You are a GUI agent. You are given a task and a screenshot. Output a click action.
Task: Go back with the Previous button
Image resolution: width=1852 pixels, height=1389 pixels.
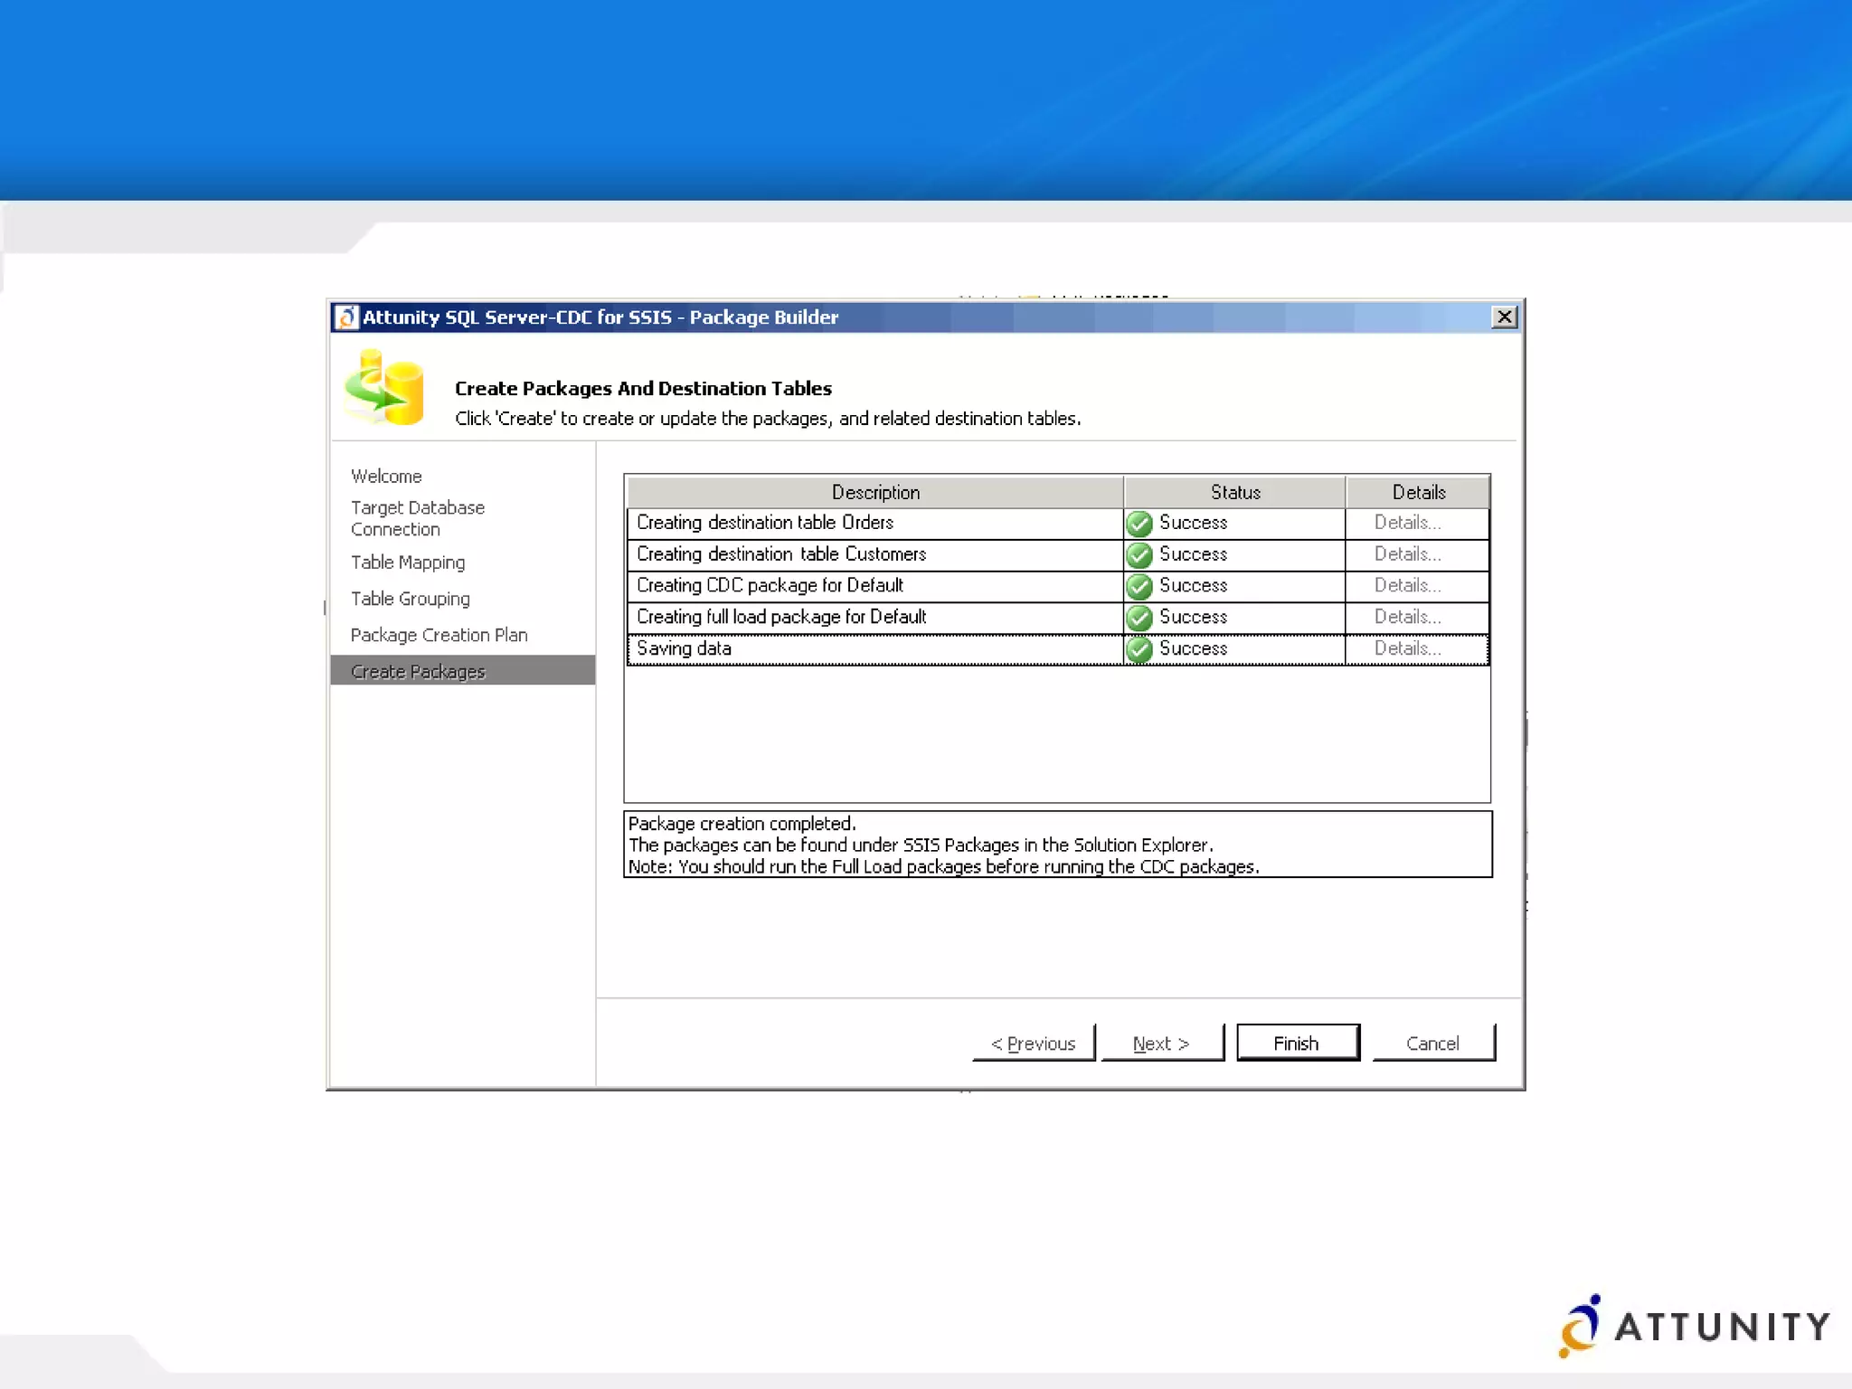point(1034,1043)
